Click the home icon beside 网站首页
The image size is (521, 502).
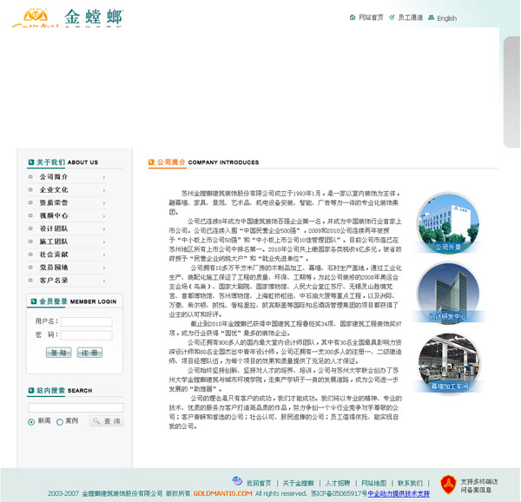(x=353, y=17)
